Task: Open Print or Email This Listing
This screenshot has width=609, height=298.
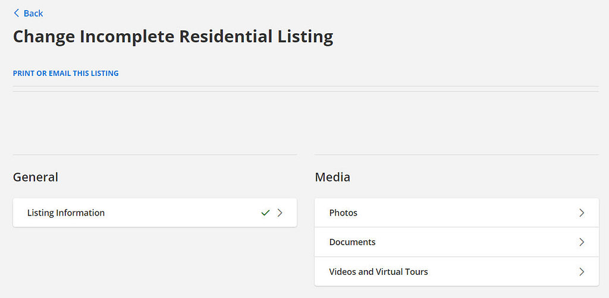Action: click(x=65, y=74)
